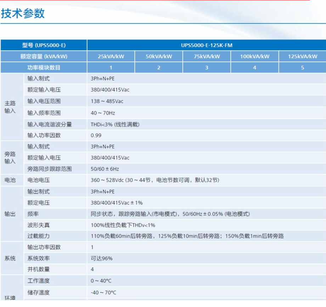Select the 过载能力 row label

[x=39, y=236]
